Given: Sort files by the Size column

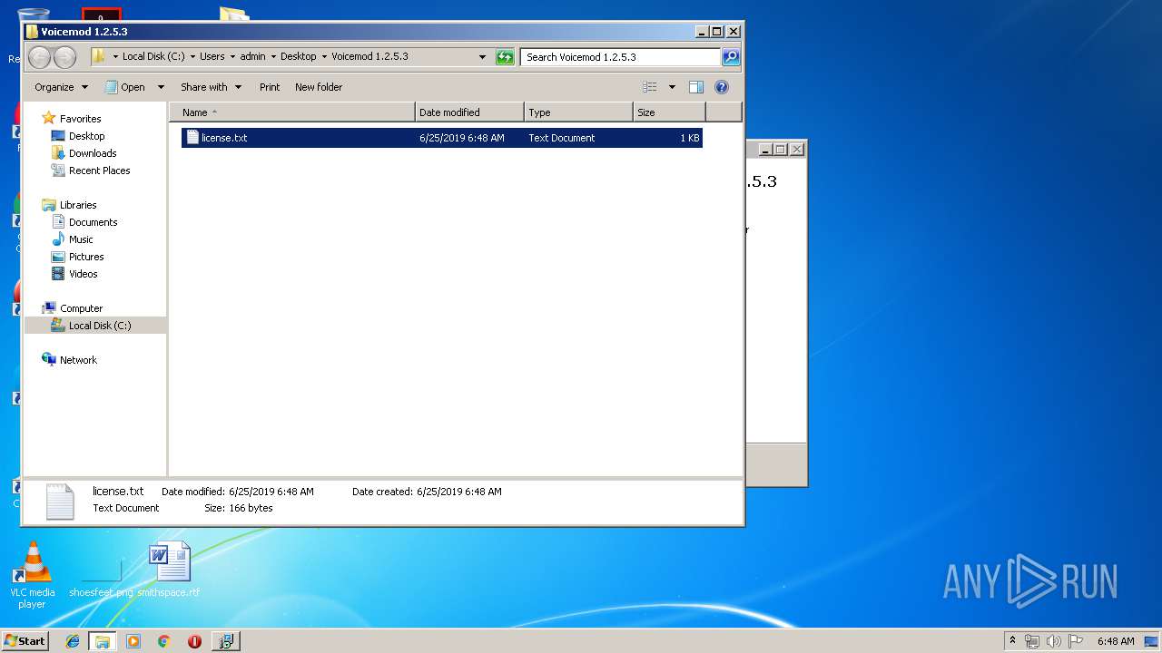Looking at the screenshot, I should tap(669, 112).
